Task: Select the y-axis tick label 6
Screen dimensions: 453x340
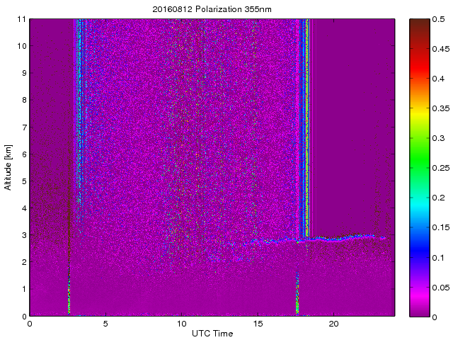Action: pos(23,154)
